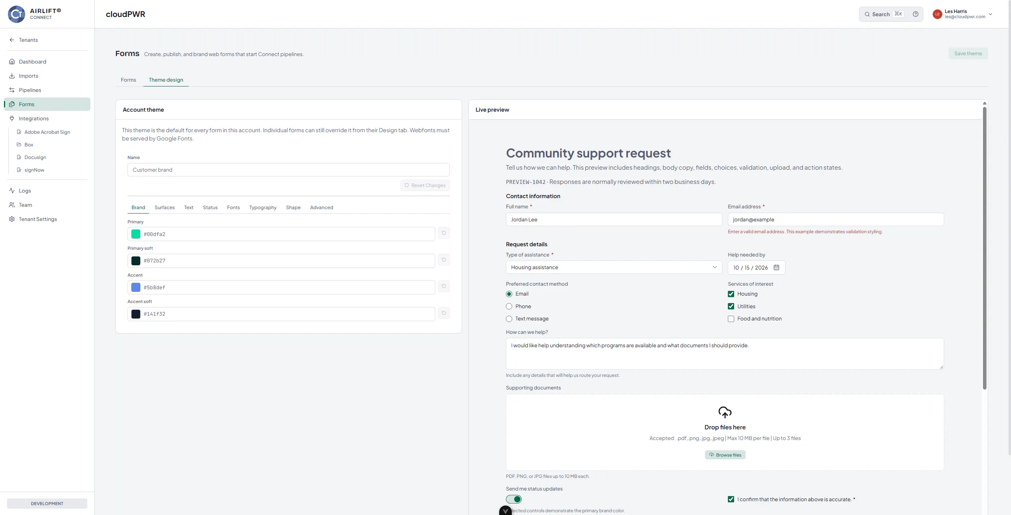This screenshot has width=1011, height=515.
Task: Click the Accent color swatch
Action: (136, 287)
